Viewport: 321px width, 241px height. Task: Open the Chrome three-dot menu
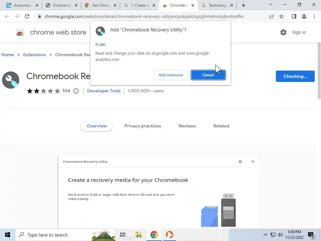coord(314,16)
